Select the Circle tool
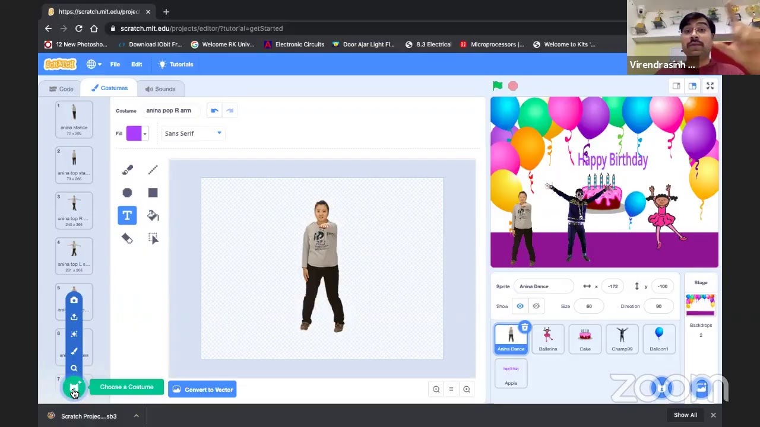760x427 pixels. click(127, 193)
